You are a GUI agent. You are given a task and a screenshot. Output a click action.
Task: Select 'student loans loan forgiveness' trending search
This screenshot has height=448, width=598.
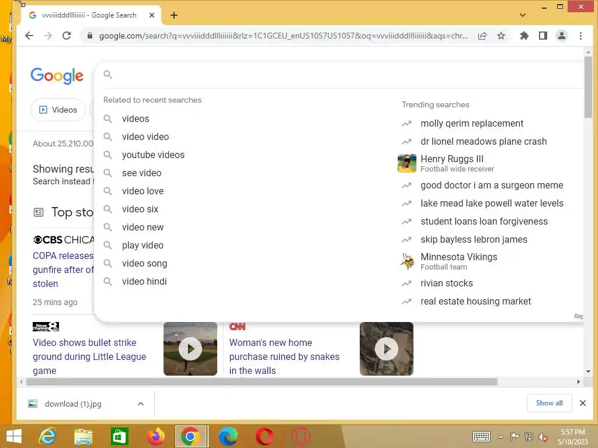click(484, 222)
